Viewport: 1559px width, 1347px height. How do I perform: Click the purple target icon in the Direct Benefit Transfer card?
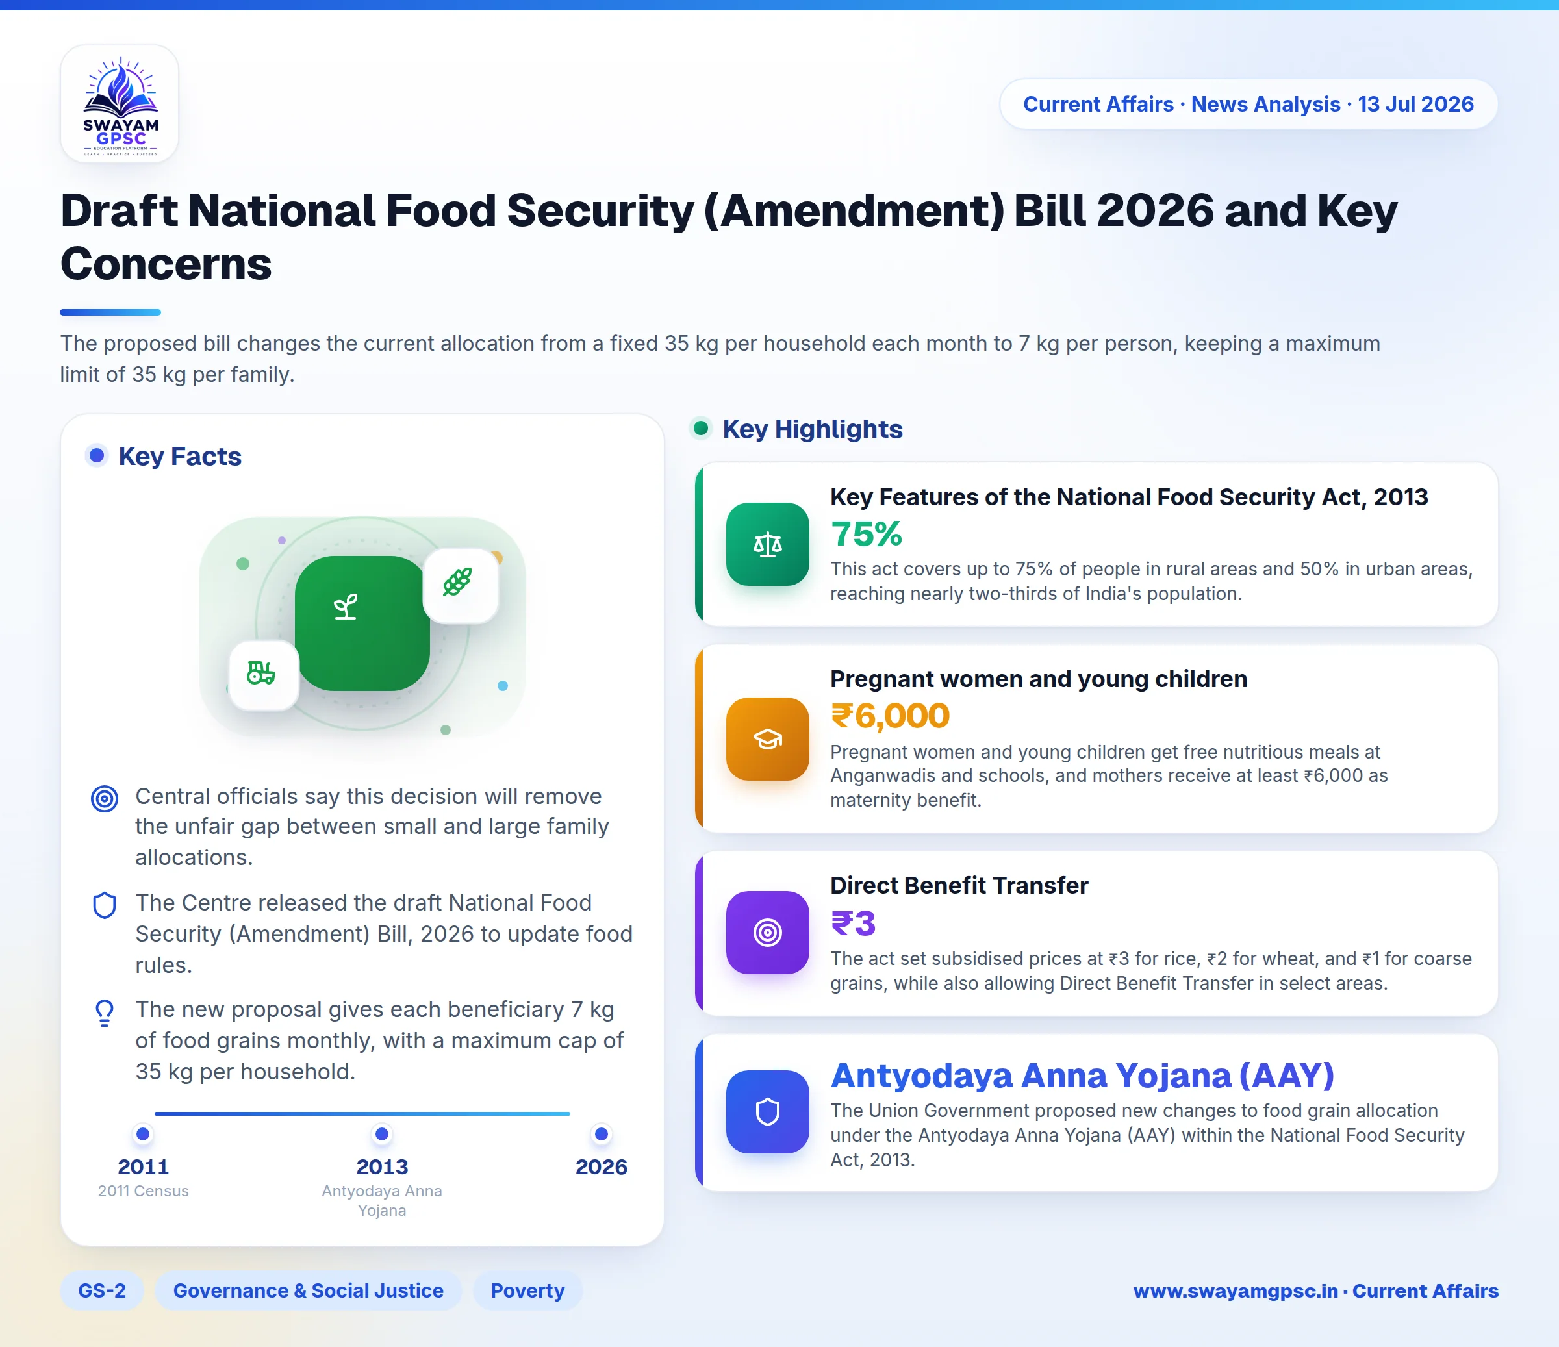point(767,933)
